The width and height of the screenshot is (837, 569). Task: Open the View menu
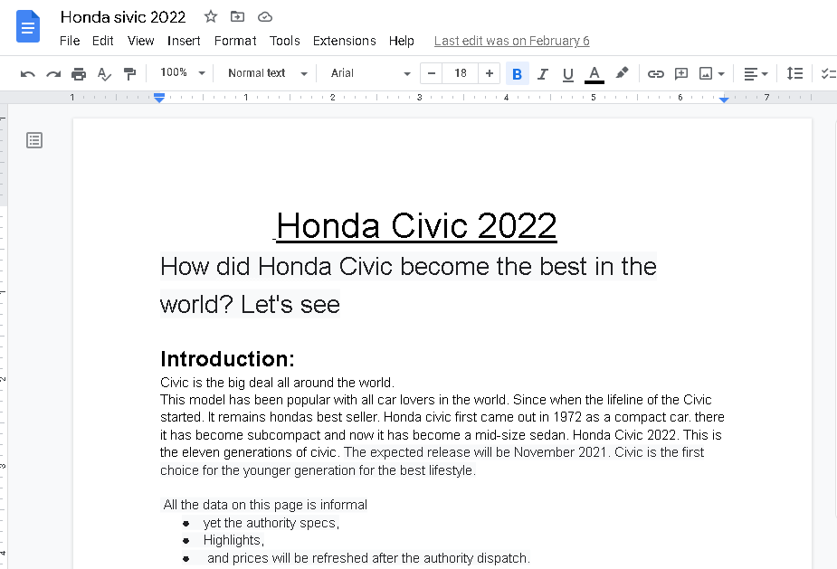140,41
